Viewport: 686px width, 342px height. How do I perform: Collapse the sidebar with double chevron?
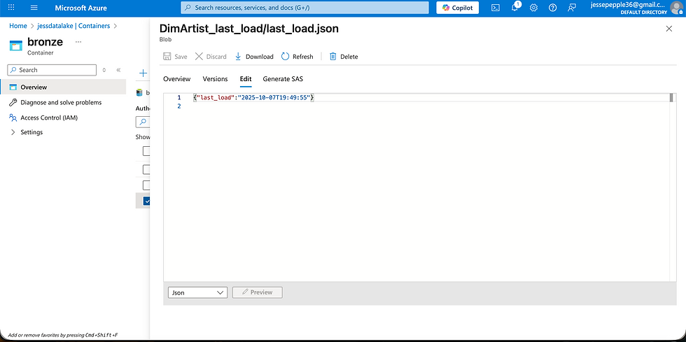[x=118, y=70]
